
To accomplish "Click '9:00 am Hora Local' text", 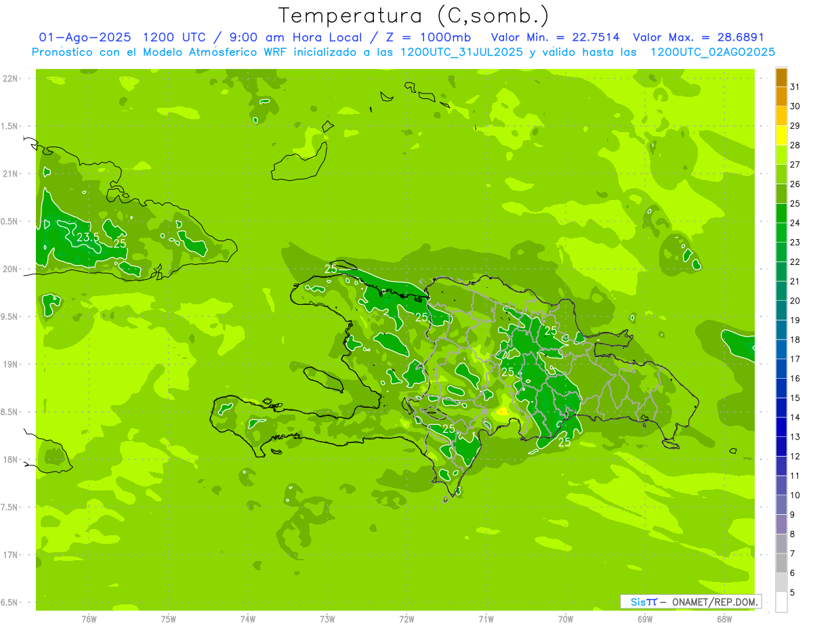I will [x=297, y=38].
